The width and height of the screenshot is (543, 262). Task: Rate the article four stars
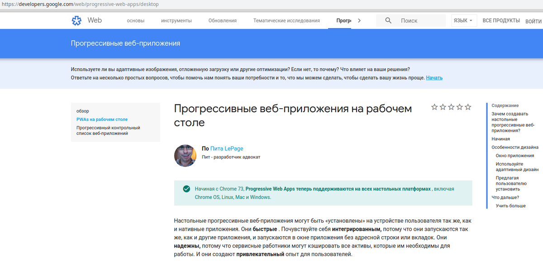point(460,107)
